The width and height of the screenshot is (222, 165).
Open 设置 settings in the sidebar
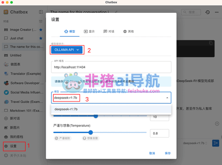click(x=14, y=146)
